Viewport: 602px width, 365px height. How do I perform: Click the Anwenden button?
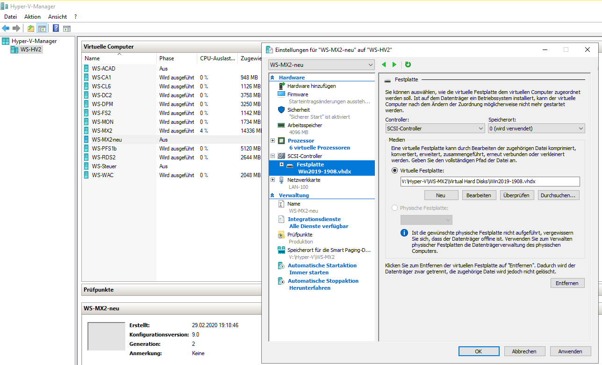tap(570, 351)
